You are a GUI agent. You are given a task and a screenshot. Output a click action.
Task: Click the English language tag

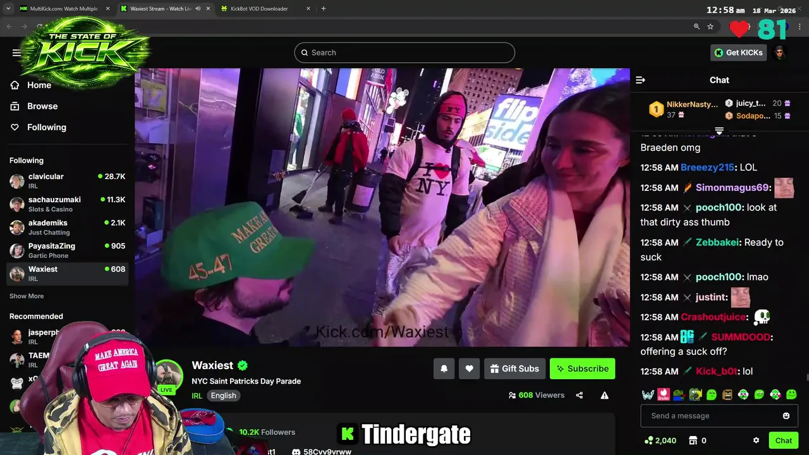point(223,396)
